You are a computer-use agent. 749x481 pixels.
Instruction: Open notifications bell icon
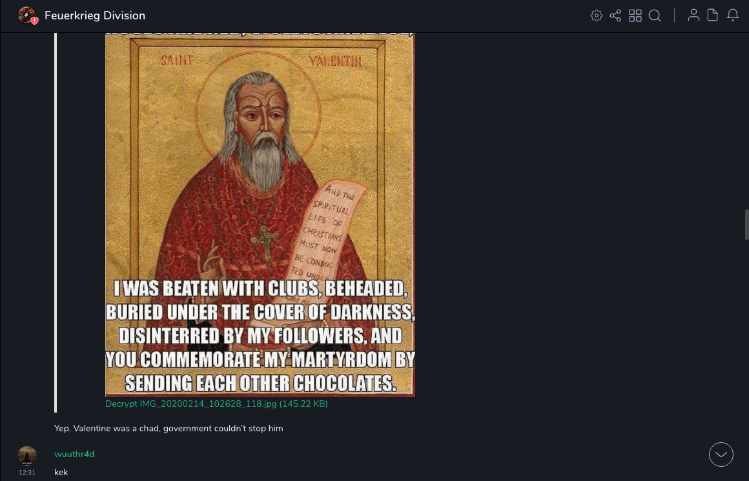pyautogui.click(x=733, y=15)
